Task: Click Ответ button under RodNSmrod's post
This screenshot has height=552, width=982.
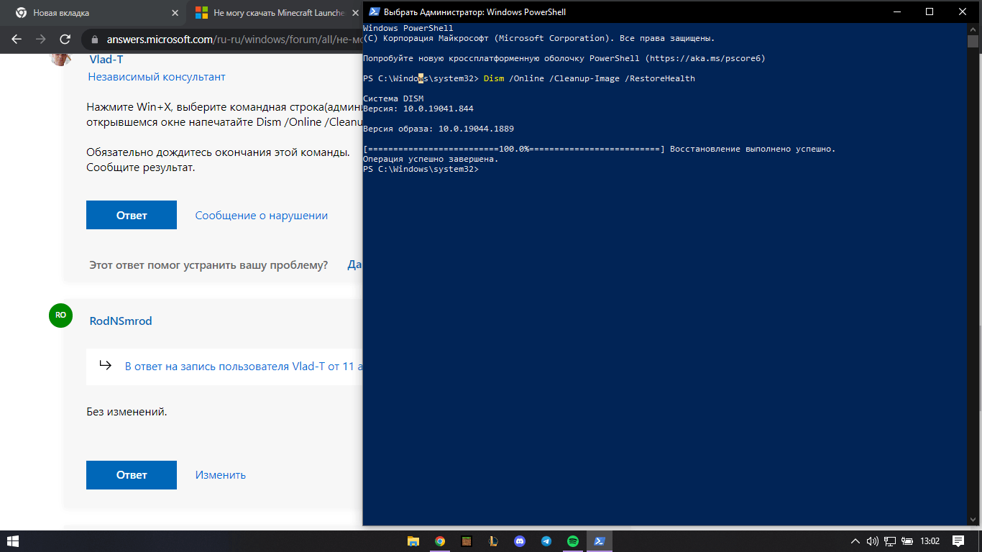Action: click(132, 475)
